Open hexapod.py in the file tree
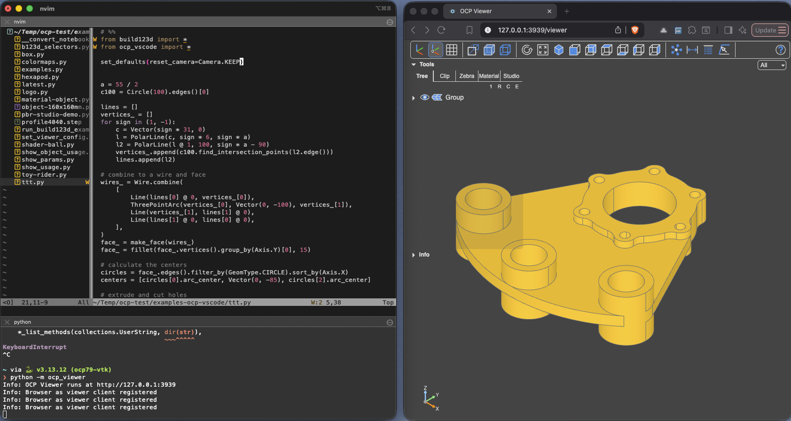 click(40, 77)
